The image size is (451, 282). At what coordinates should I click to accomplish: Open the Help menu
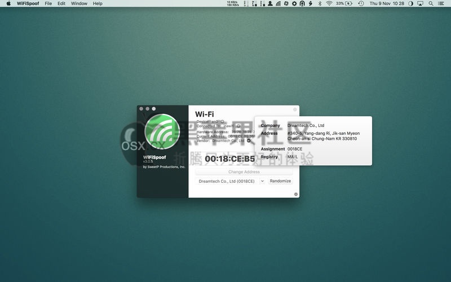pos(98,3)
